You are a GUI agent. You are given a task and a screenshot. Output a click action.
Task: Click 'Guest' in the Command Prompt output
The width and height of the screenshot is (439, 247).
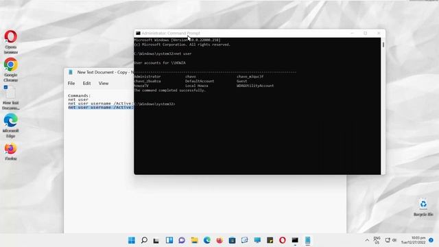coord(242,81)
